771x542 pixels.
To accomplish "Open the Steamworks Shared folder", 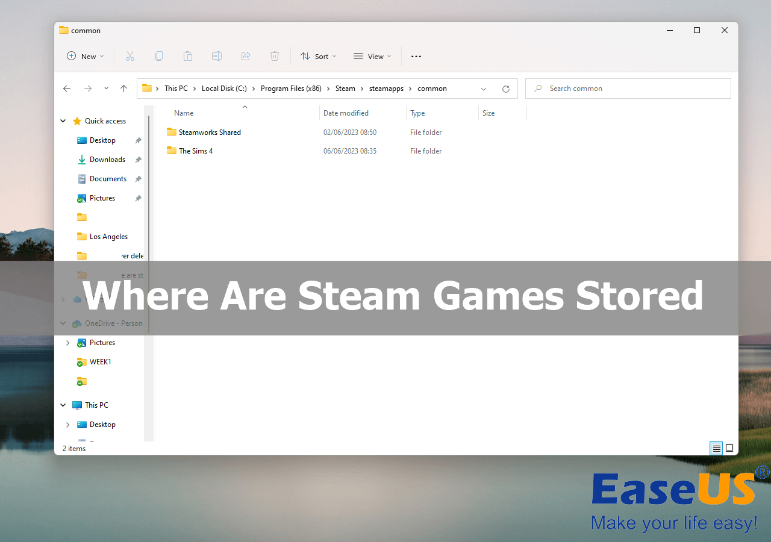I will click(x=210, y=132).
